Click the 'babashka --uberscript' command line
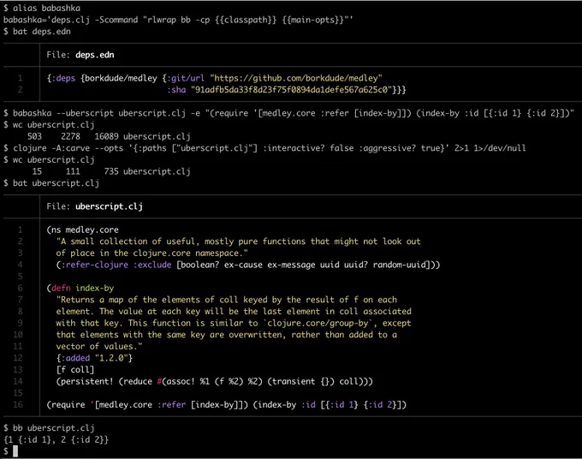 click(294, 113)
